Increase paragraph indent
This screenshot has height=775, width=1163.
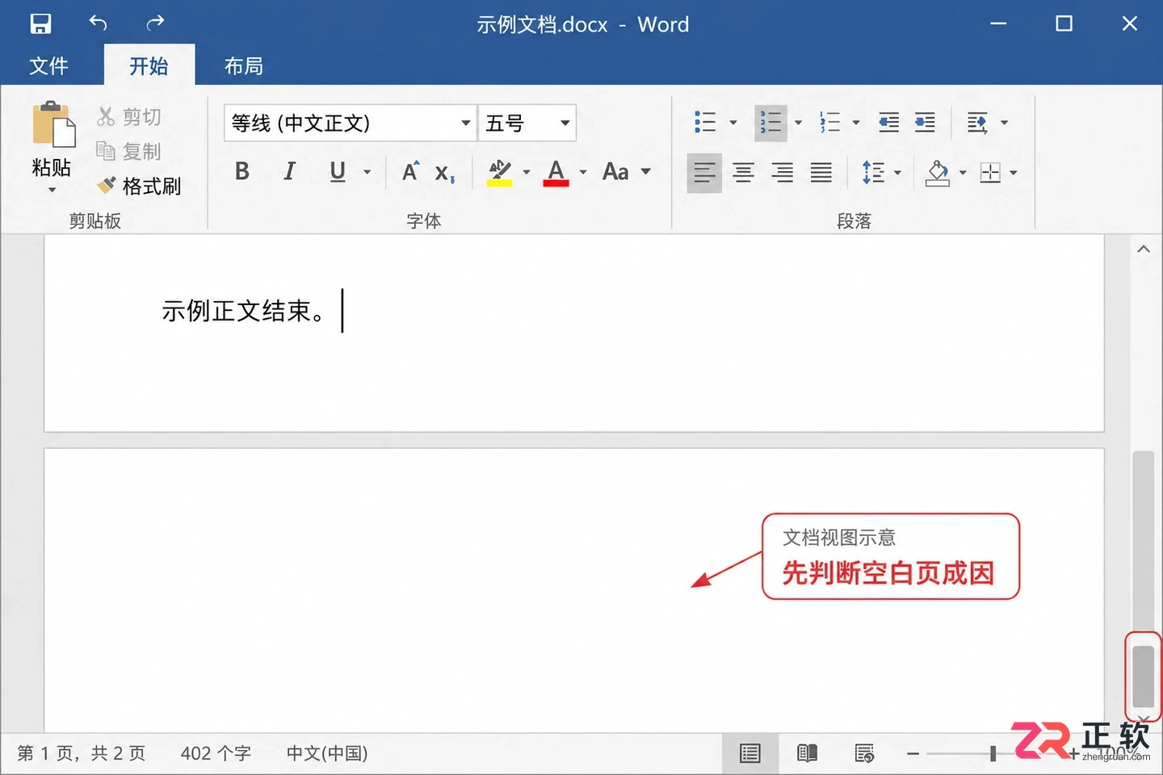point(925,123)
